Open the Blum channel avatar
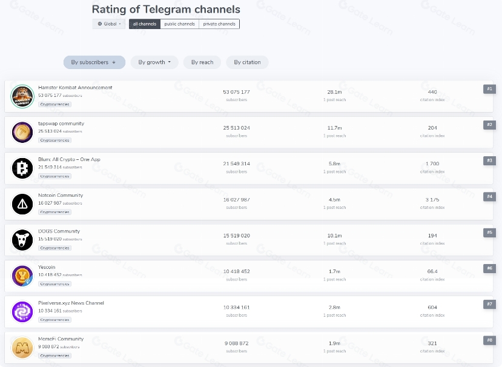 tap(22, 168)
